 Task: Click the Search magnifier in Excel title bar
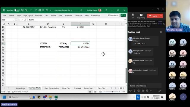click(x=81, y=10)
